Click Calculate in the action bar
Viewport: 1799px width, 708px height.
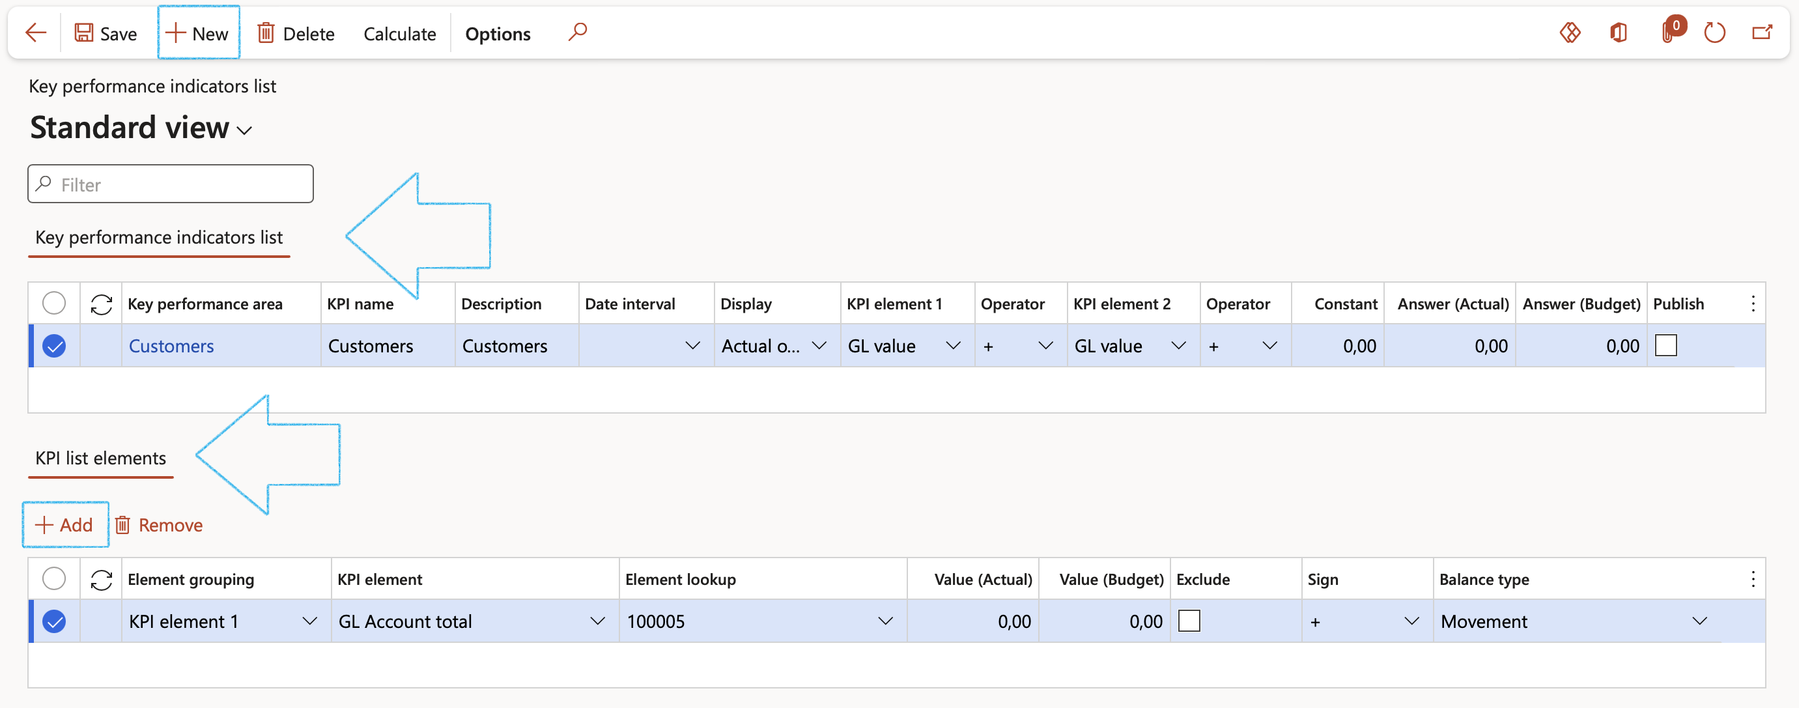click(399, 33)
